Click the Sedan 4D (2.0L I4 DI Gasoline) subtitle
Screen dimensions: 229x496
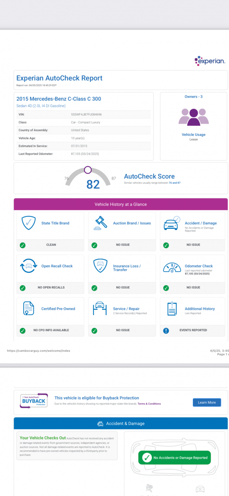[x=41, y=106]
